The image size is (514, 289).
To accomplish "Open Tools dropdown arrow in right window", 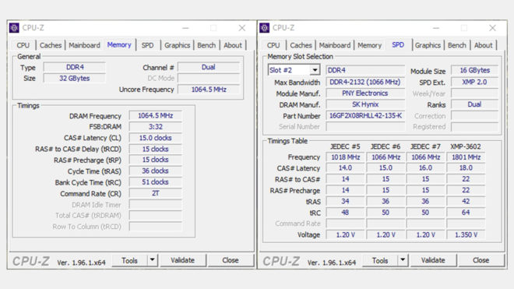I will pyautogui.click(x=403, y=260).
